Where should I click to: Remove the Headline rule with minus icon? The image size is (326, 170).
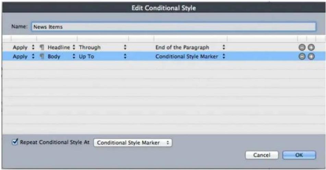pos(302,47)
